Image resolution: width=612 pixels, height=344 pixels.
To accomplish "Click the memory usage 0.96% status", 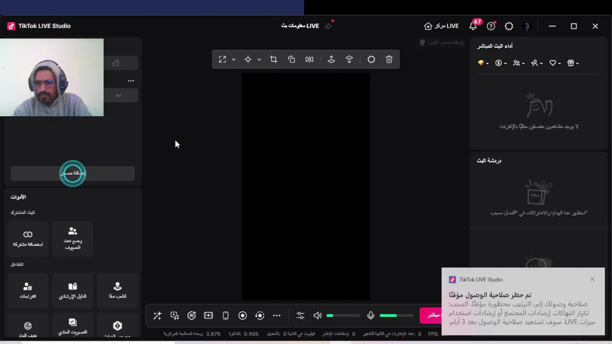I will click(244, 334).
